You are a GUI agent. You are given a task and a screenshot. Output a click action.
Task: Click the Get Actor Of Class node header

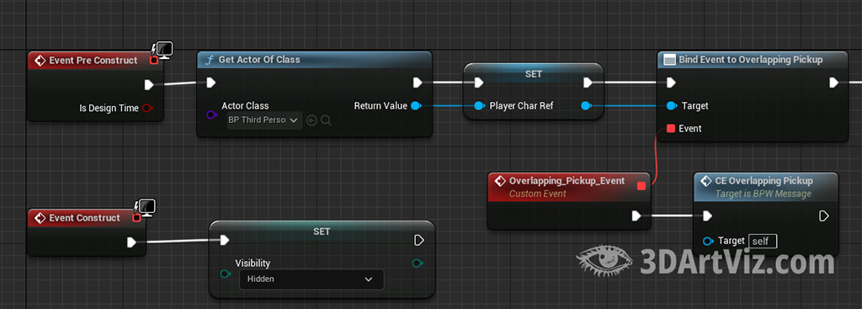click(x=315, y=60)
